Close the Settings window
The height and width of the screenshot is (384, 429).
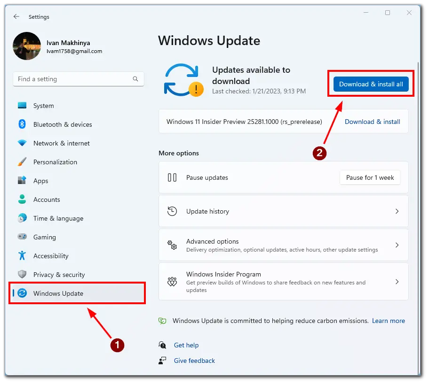click(x=409, y=13)
